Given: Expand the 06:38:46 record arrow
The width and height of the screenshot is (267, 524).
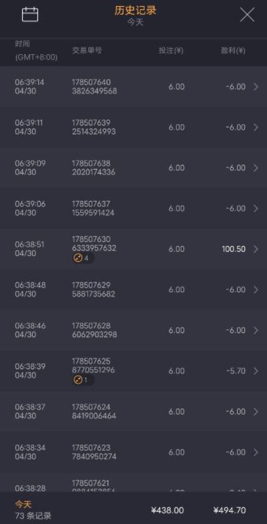Looking at the screenshot, I should click(256, 330).
